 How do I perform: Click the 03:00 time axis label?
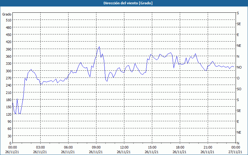(41, 148)
